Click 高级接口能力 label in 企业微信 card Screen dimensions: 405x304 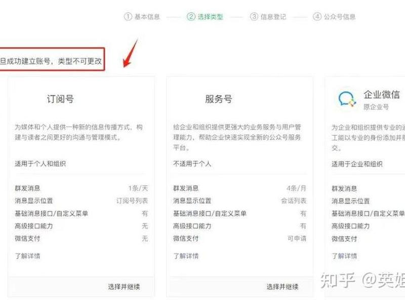(351, 226)
